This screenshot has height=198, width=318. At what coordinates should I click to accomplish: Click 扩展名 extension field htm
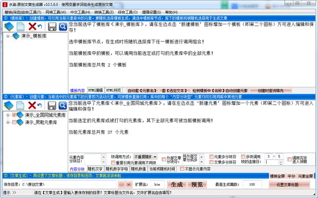click(157, 184)
